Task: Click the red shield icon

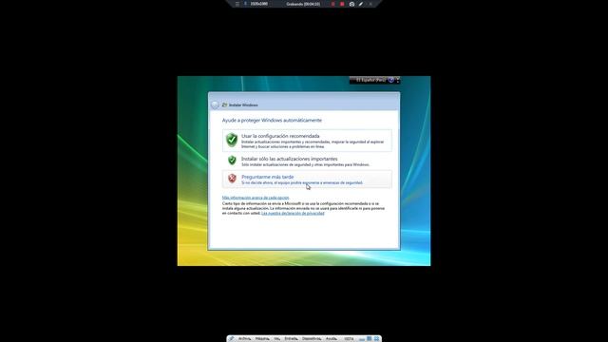Action: point(232,179)
